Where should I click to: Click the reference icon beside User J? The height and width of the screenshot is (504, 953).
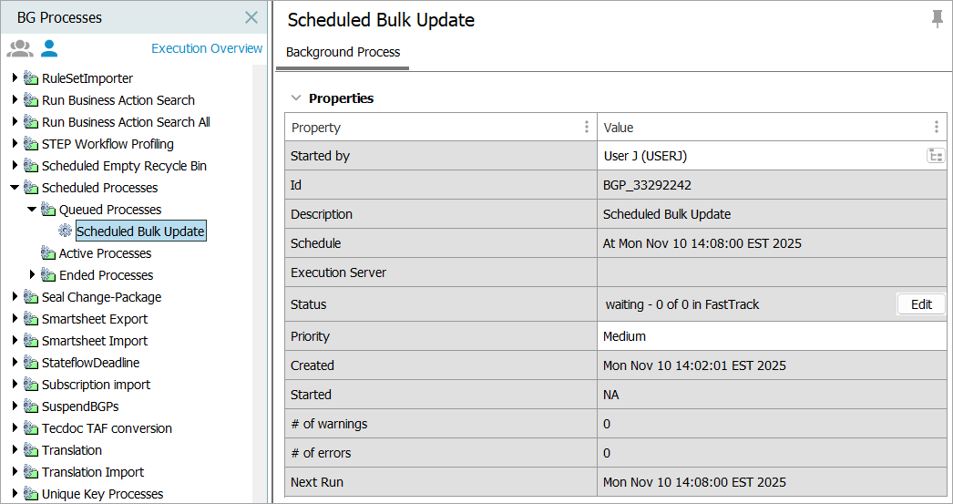[x=936, y=156]
